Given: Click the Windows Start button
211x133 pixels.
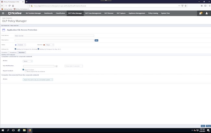Looking at the screenshot, I should (x=3, y=130).
